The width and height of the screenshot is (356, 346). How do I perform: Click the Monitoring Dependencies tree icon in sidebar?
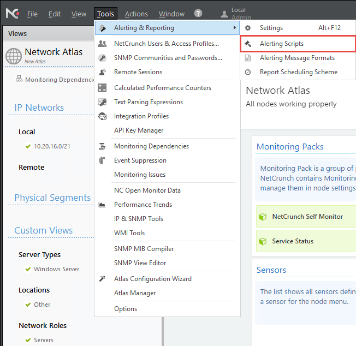click(x=19, y=79)
